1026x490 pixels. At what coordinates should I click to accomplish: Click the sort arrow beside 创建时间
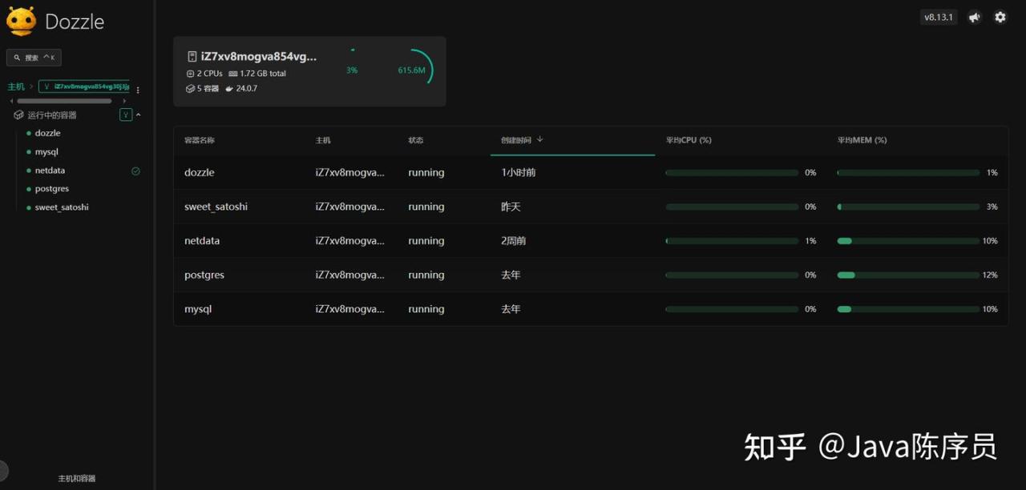[x=539, y=139]
